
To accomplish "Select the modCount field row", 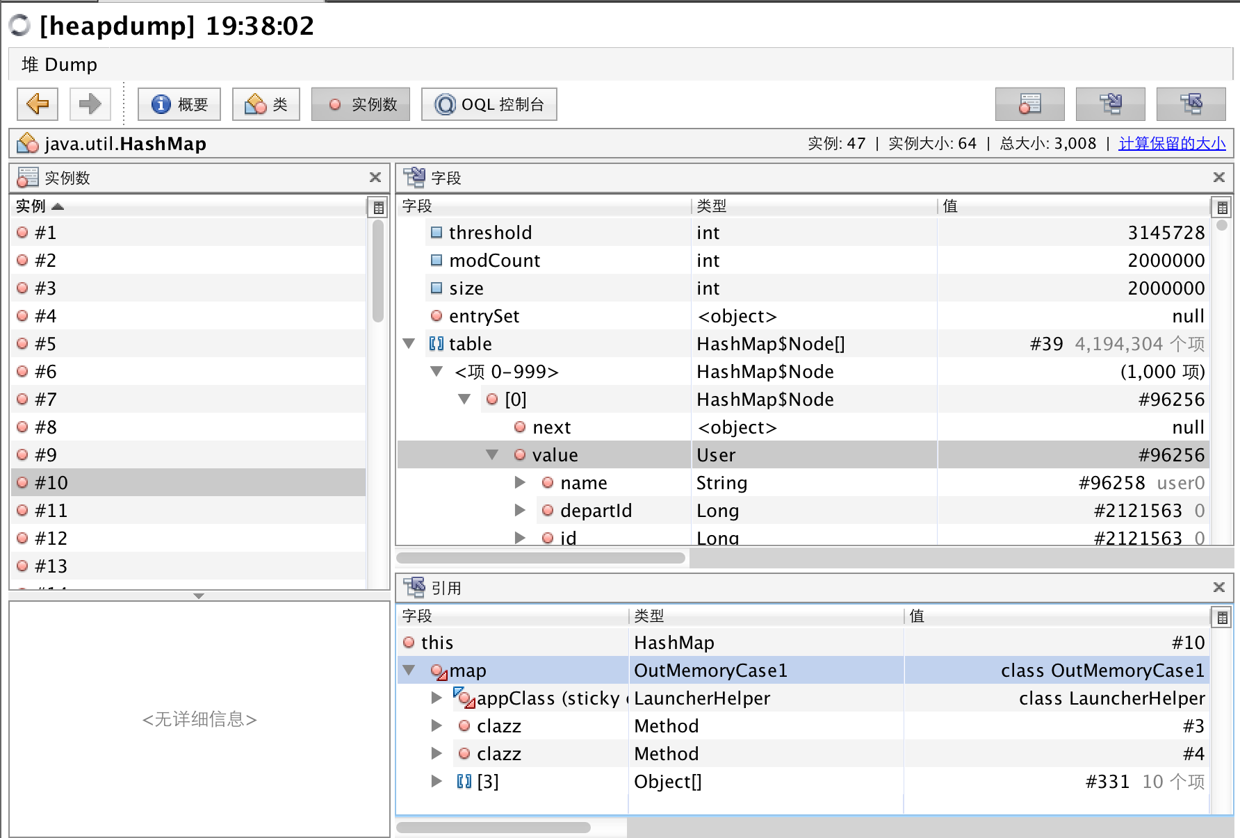I will pos(803,260).
